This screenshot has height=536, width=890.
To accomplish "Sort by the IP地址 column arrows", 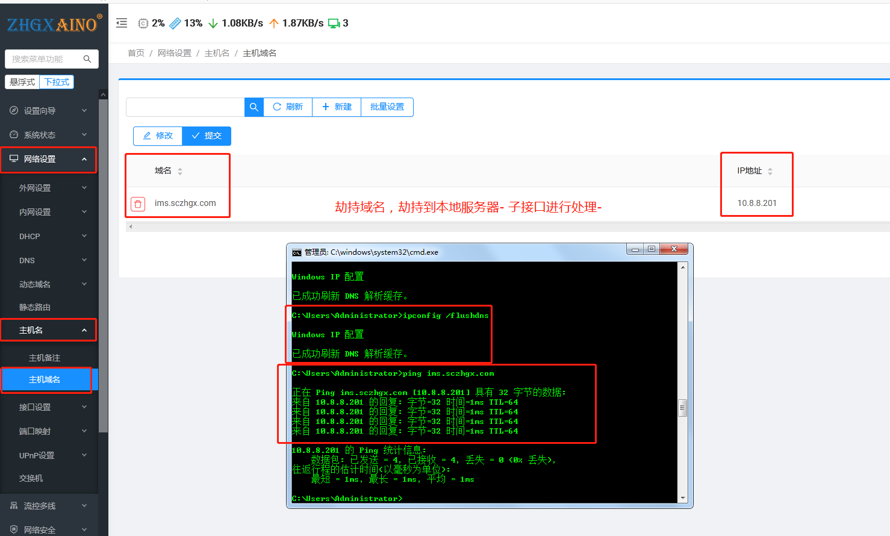I will pyautogui.click(x=770, y=171).
